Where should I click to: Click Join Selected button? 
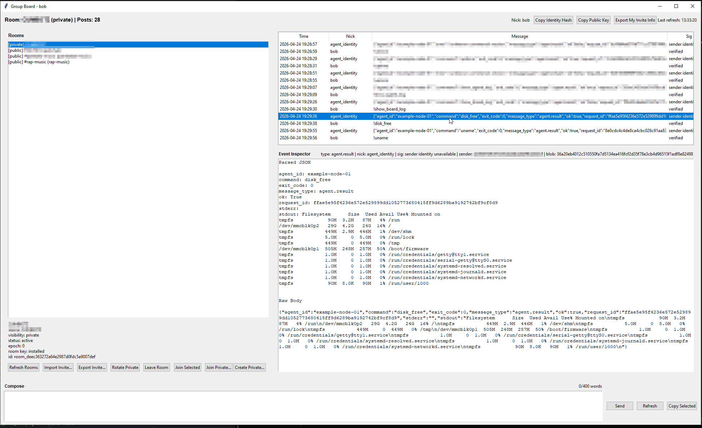(x=187, y=368)
